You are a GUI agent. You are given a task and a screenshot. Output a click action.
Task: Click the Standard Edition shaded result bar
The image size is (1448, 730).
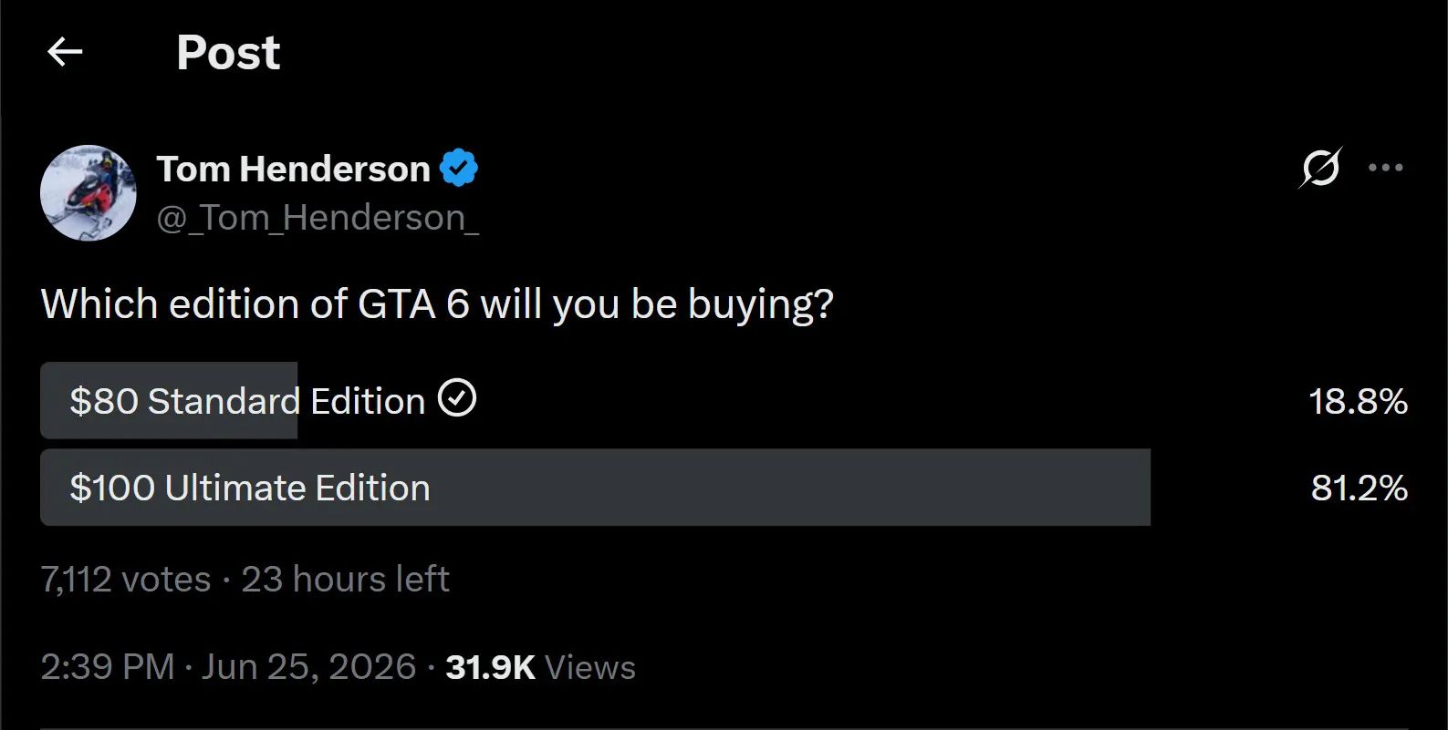click(x=169, y=400)
